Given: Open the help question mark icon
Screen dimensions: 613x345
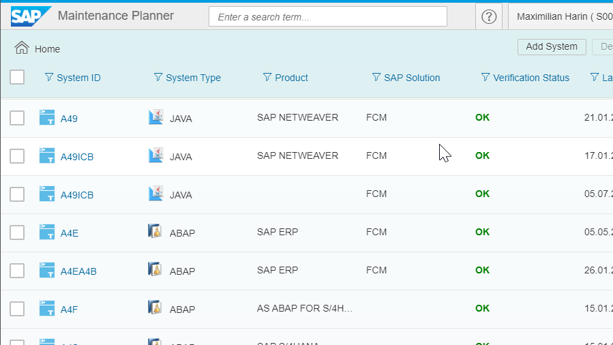Looking at the screenshot, I should [x=489, y=17].
